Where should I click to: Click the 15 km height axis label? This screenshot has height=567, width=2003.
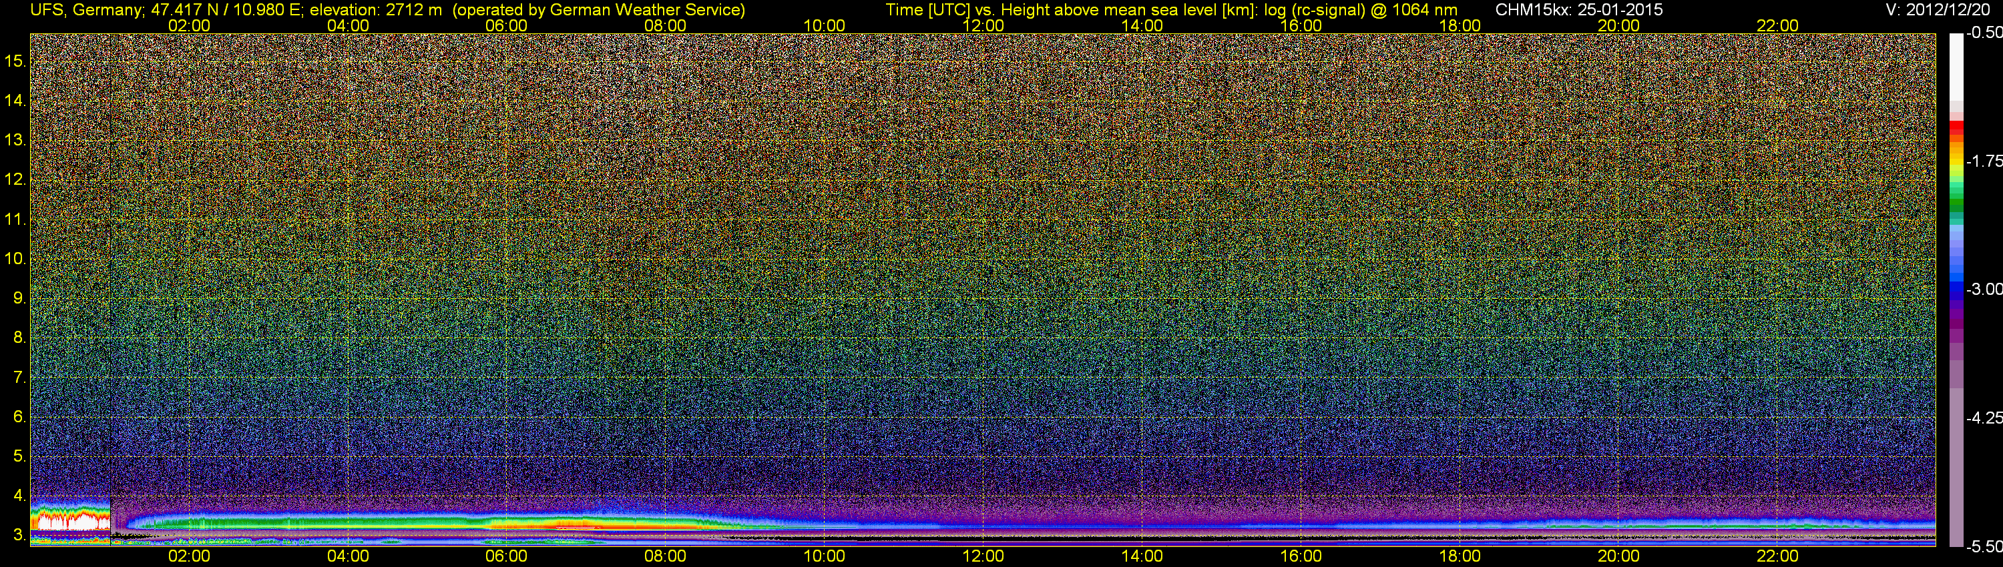click(x=15, y=61)
